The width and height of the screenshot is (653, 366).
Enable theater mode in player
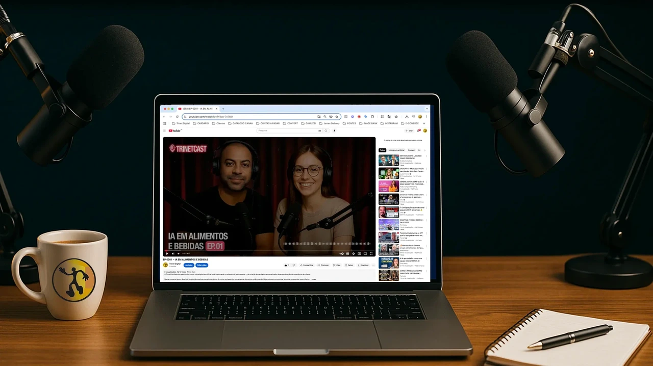coord(365,253)
